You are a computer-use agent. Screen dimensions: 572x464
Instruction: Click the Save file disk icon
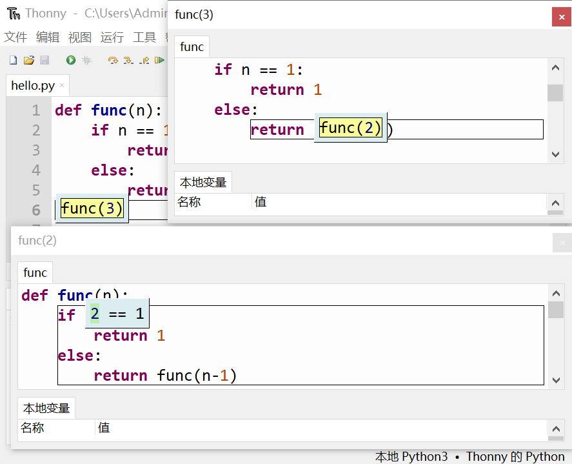tap(44, 60)
